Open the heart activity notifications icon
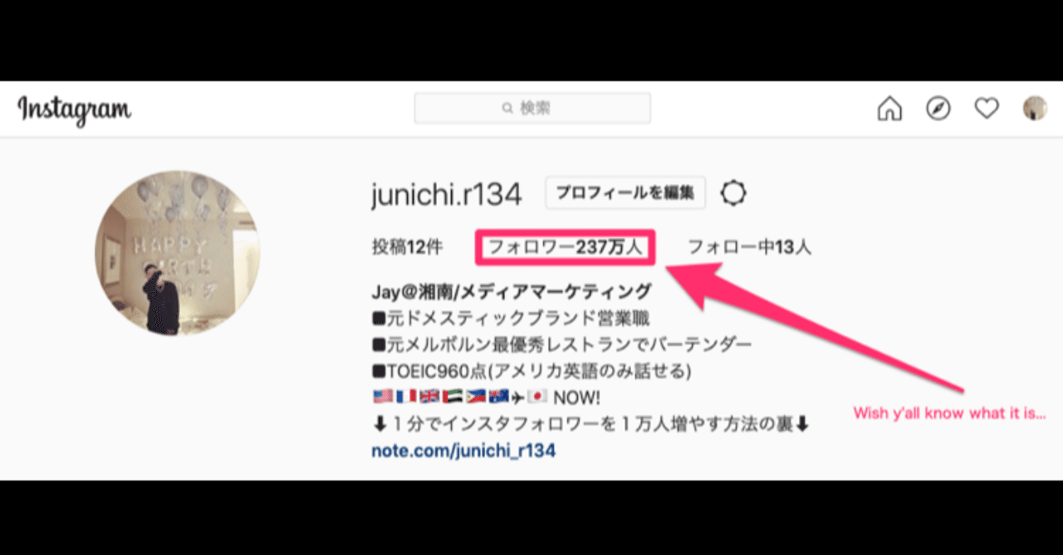This screenshot has width=1063, height=555. pyautogui.click(x=987, y=109)
